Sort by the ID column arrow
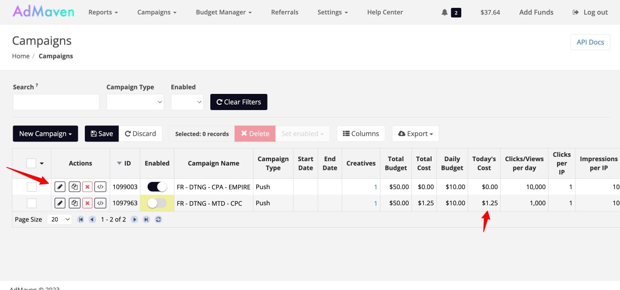 point(119,162)
